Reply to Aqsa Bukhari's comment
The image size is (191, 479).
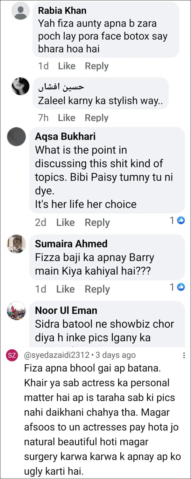click(97, 223)
